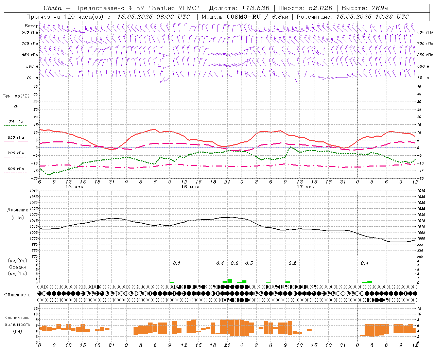Select the "0.5" precipitation value
Viewport: 435px width, 348px height.
(249, 263)
